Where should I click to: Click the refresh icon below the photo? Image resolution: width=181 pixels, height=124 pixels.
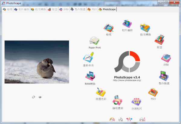coord(33,97)
